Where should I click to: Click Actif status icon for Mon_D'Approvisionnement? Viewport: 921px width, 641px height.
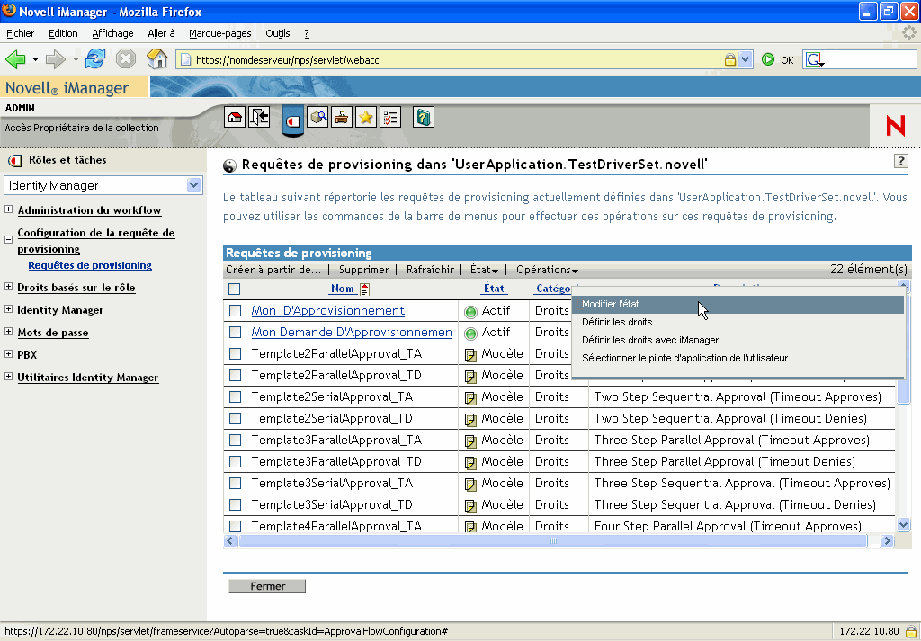click(x=470, y=312)
